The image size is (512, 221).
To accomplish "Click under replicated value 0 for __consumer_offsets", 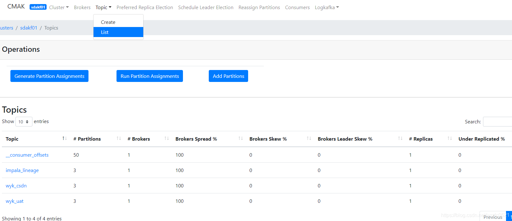I will [460, 155].
